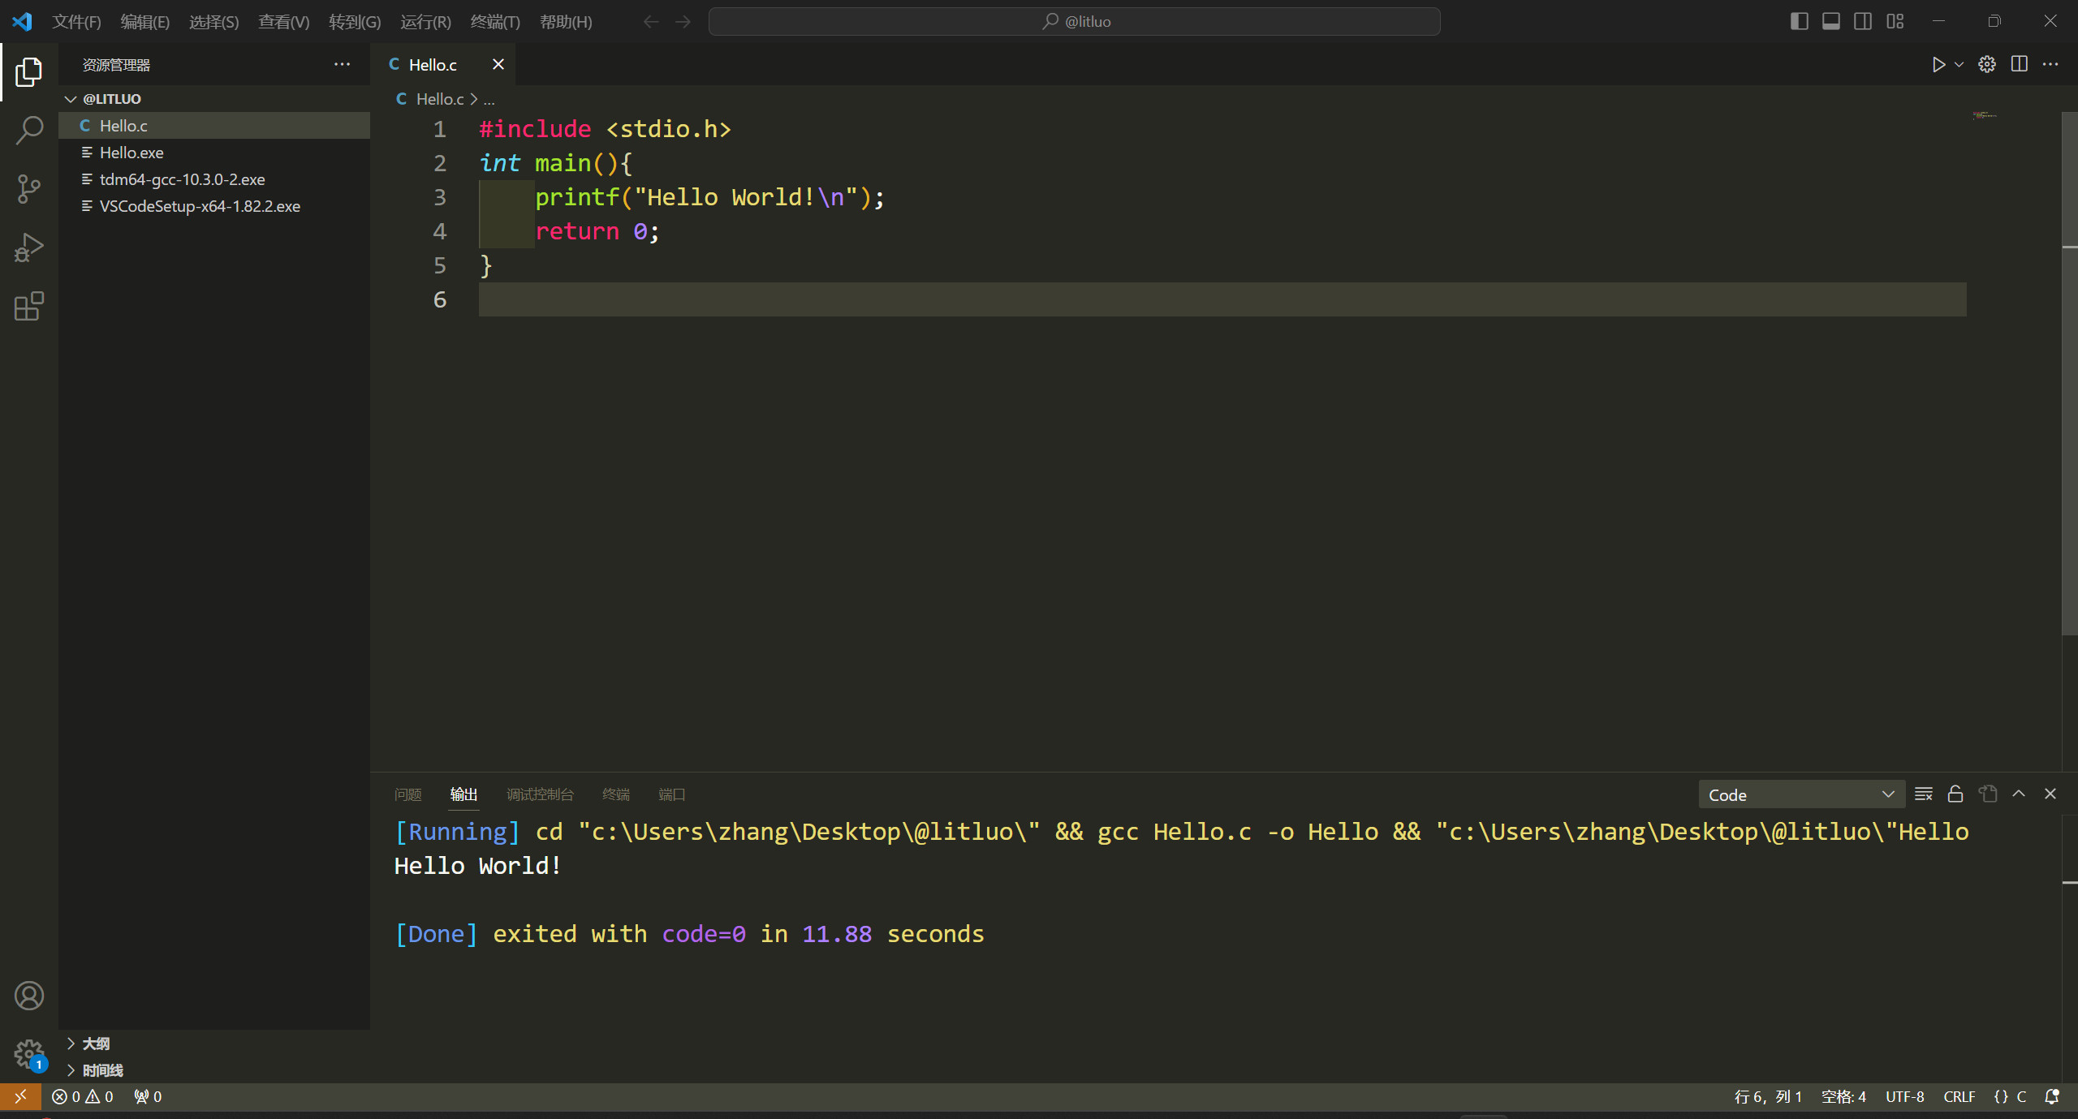Switch to the 输出 panel tab
This screenshot has height=1119, width=2078.
tap(463, 794)
